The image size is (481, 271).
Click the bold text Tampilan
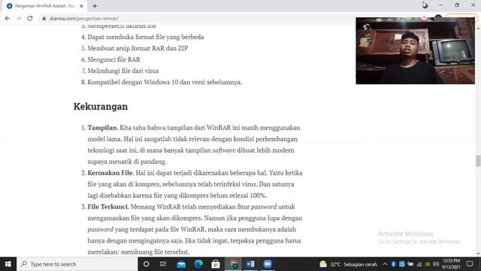click(102, 127)
